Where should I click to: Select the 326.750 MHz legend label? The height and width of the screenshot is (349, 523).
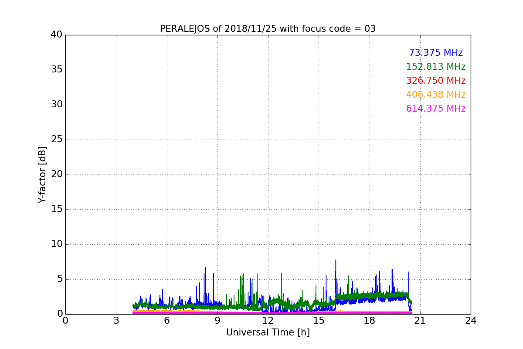coord(436,81)
